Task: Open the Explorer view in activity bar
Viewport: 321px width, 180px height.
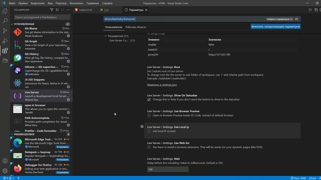Action: coord(5,11)
